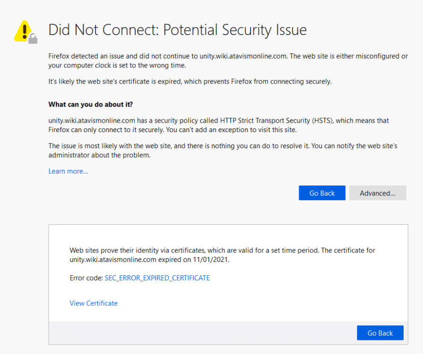Click the gray footer bar of the advanced panel

pyautogui.click(x=199, y=333)
